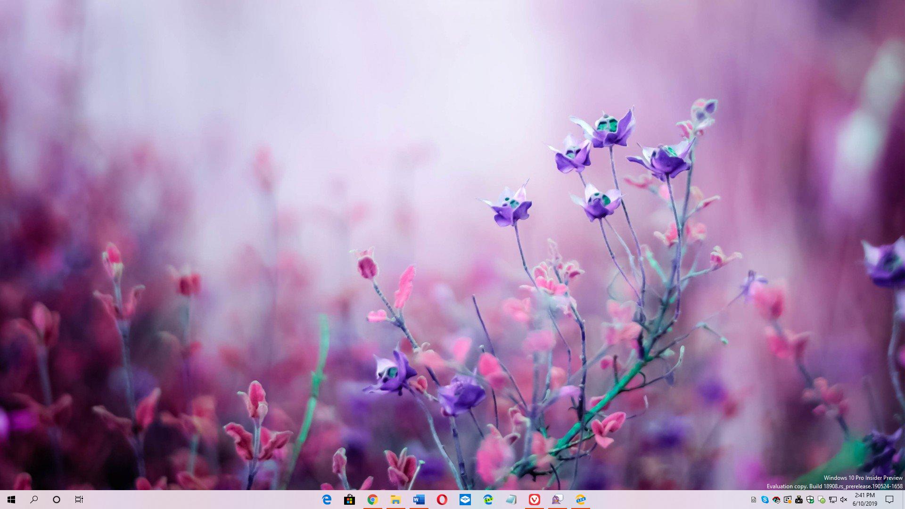905x509 pixels.
Task: Launch Opera browser from taskbar
Action: [x=442, y=500]
